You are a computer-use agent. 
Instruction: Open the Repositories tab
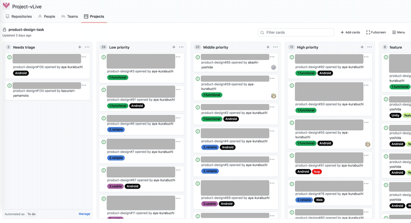click(18, 16)
